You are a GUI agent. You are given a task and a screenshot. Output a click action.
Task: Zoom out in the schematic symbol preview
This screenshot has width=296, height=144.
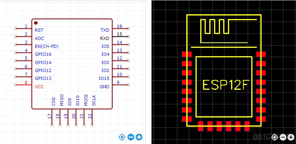pos(131,137)
